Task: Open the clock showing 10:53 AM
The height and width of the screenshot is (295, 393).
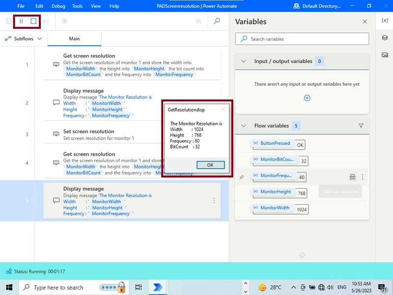Action: 361,287
